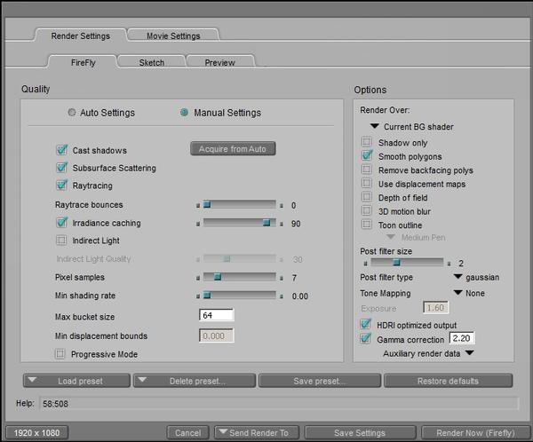Select the Render Settings tab
This screenshot has width=533, height=442.
pos(81,36)
